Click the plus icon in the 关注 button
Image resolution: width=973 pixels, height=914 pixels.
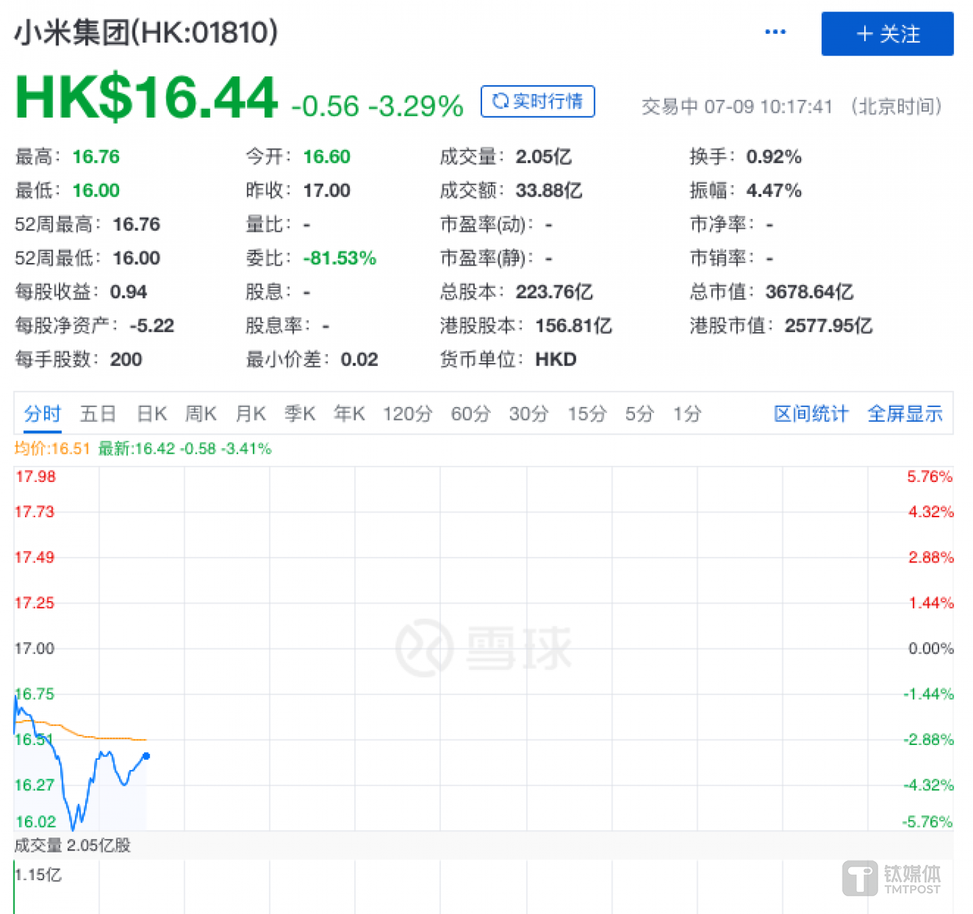tap(863, 34)
